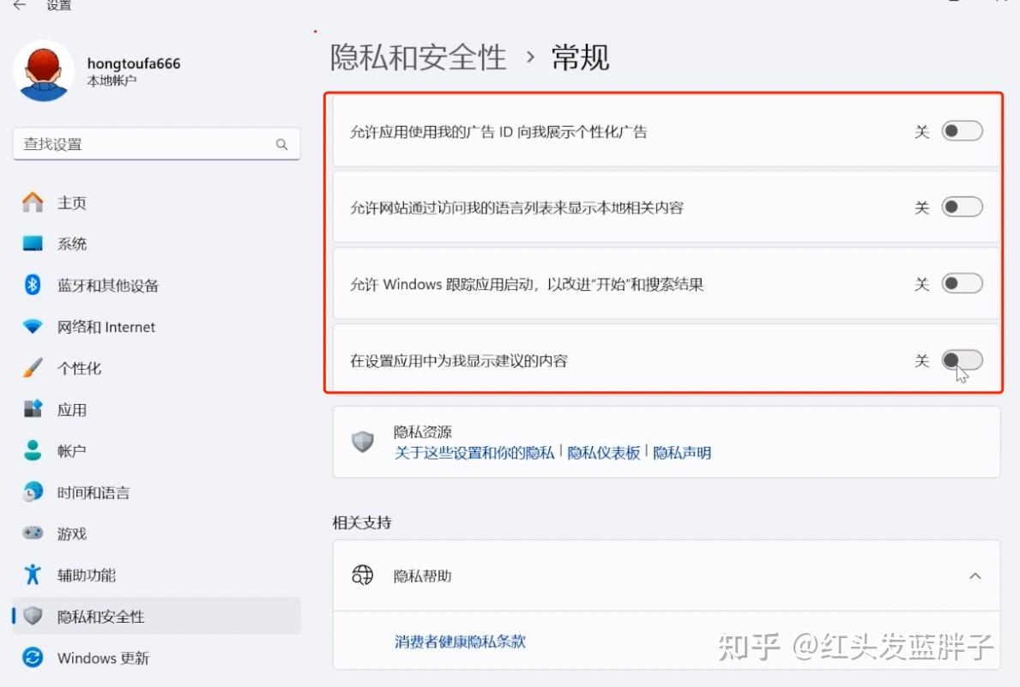The width and height of the screenshot is (1020, 687).
Task: Click the shield icon in sidebar 隐私和安全性
Action: click(x=33, y=616)
